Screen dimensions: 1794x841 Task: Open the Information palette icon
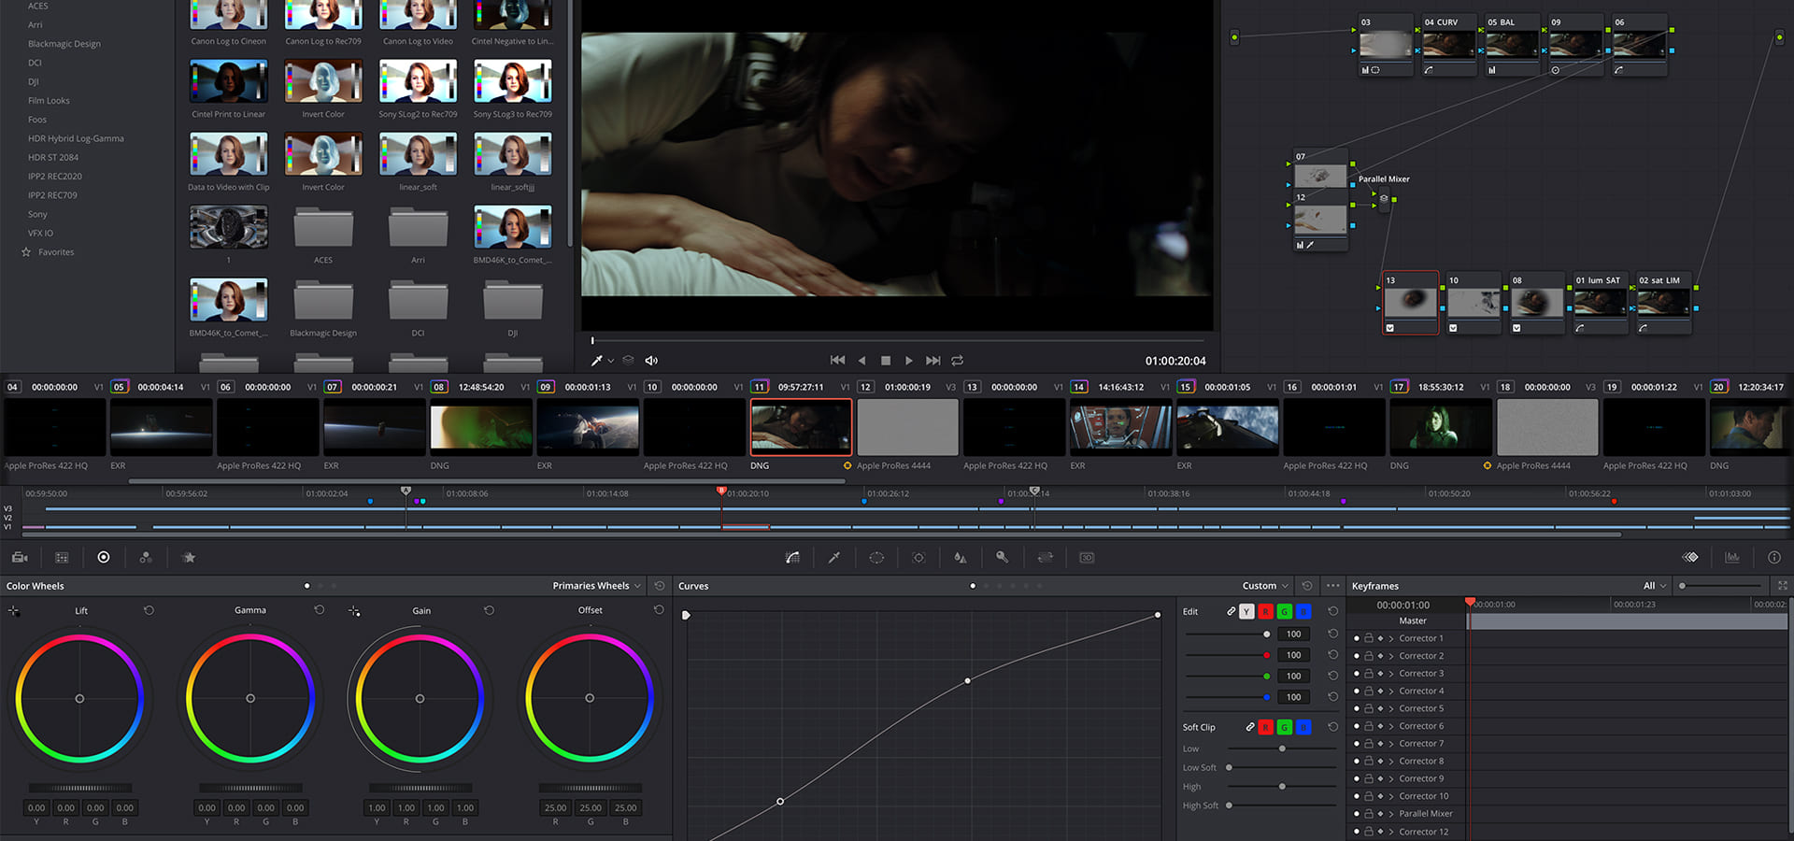[1774, 557]
